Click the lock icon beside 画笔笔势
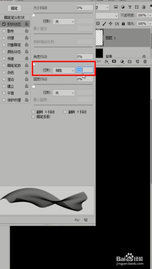The height and width of the screenshot is (269, 152). click(x=27, y=65)
